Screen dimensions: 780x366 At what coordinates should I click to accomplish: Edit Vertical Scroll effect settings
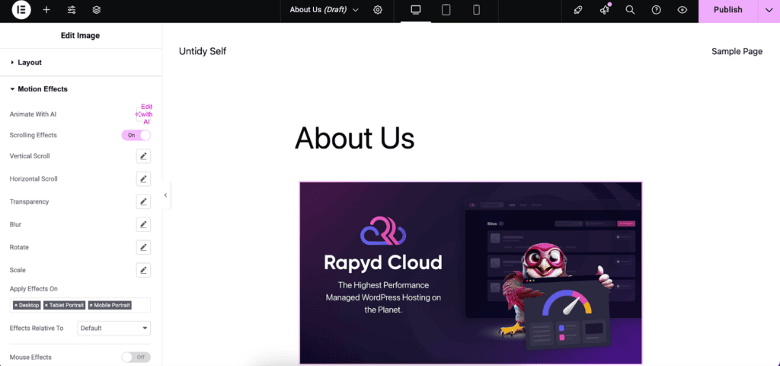click(x=143, y=156)
